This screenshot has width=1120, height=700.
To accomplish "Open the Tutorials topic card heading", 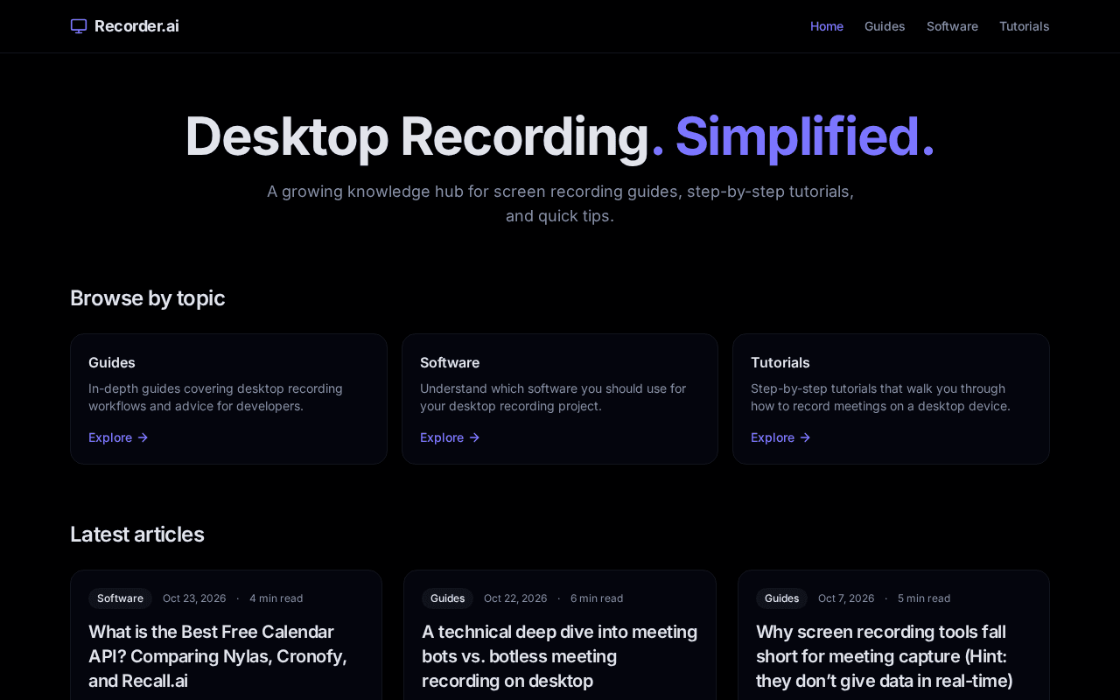I will point(780,362).
